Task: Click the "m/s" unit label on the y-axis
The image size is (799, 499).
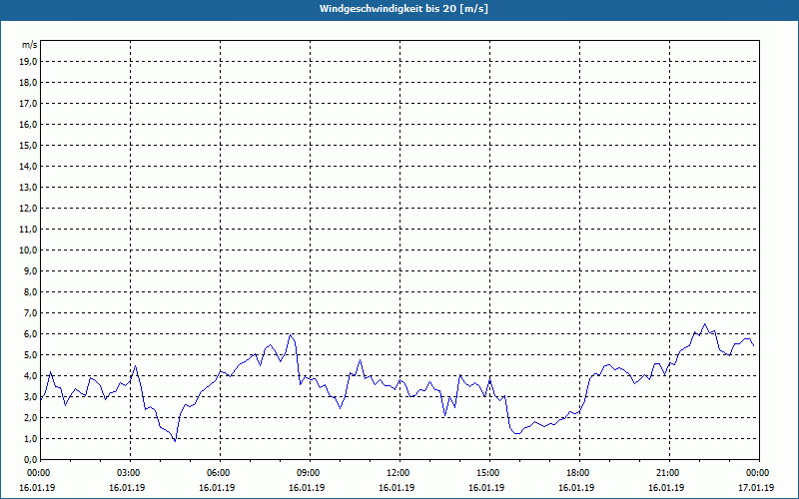Action: click(x=29, y=45)
